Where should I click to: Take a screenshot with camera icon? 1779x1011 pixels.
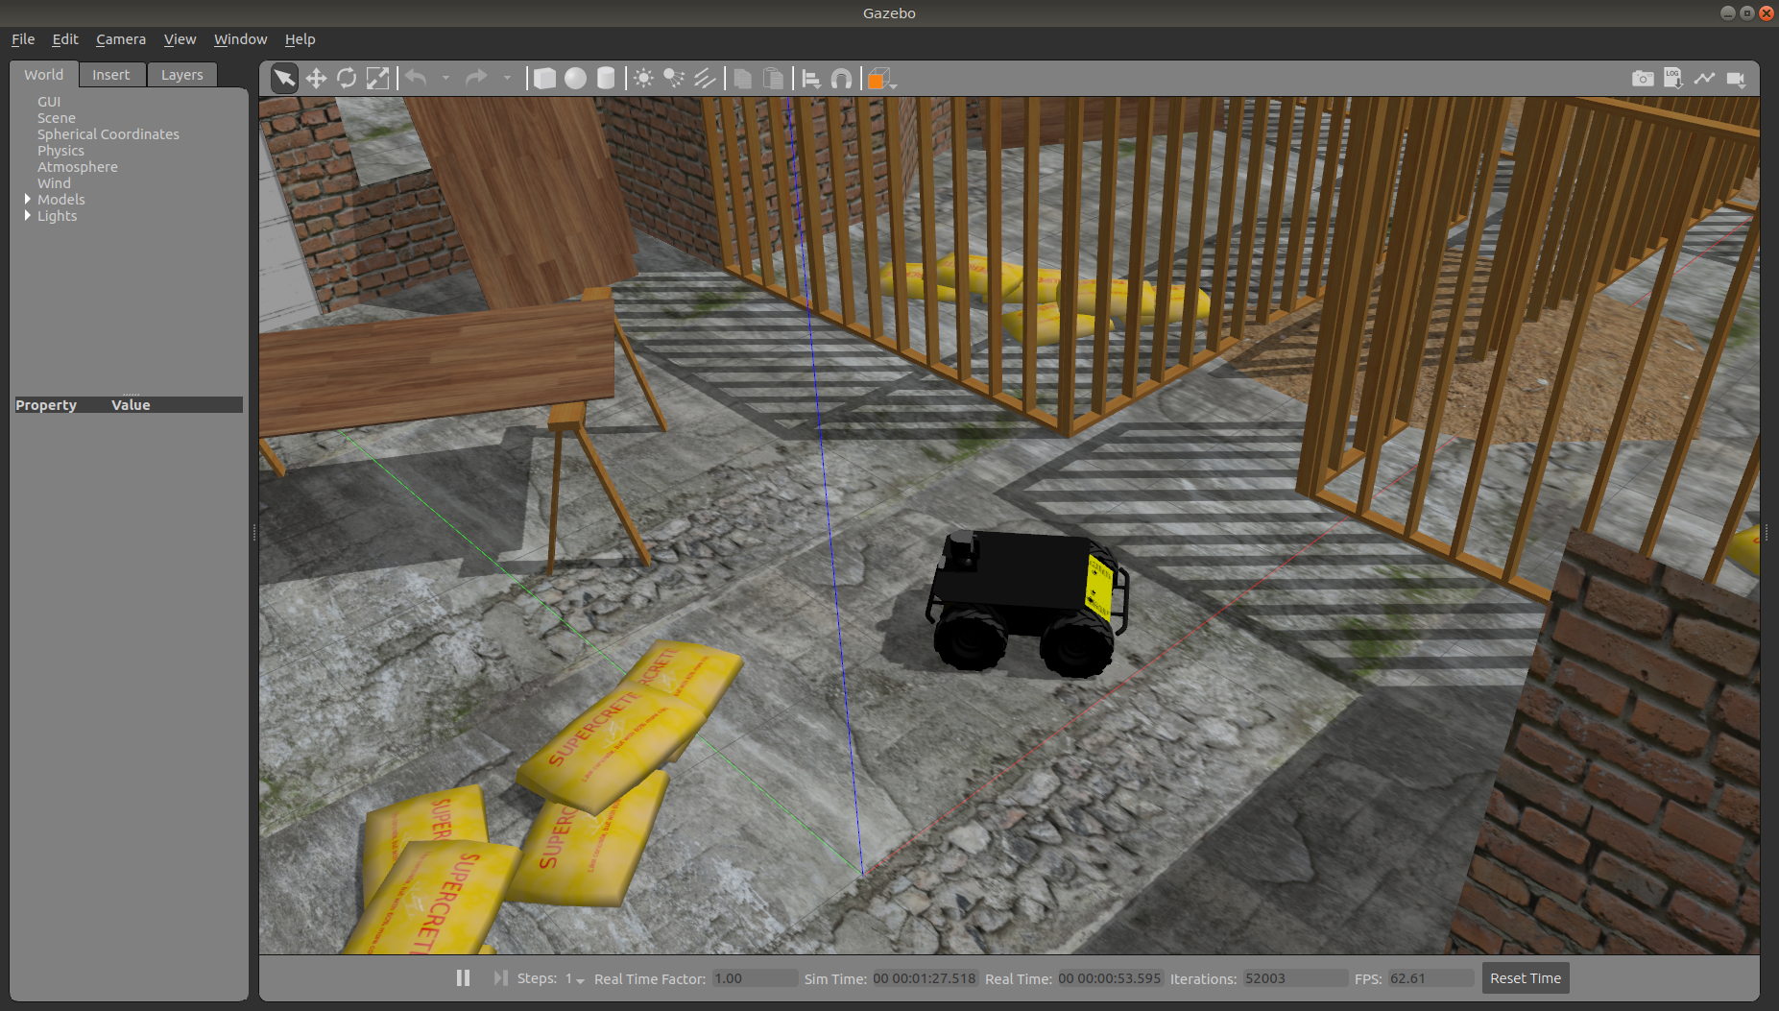1643,79
